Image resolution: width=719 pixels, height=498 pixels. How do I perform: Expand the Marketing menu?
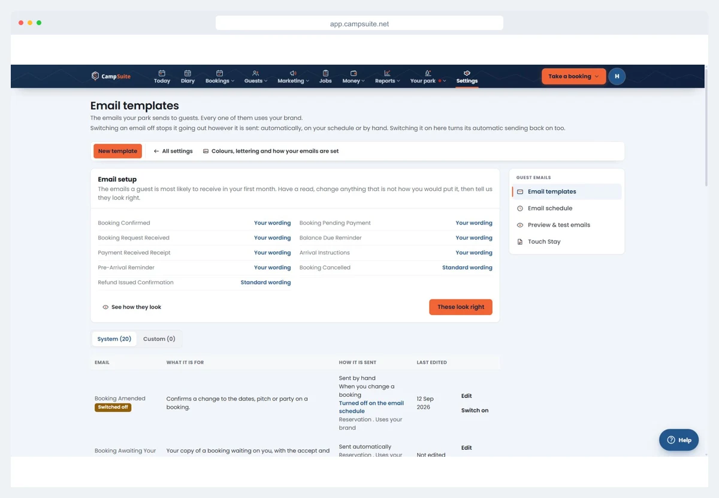tap(293, 77)
